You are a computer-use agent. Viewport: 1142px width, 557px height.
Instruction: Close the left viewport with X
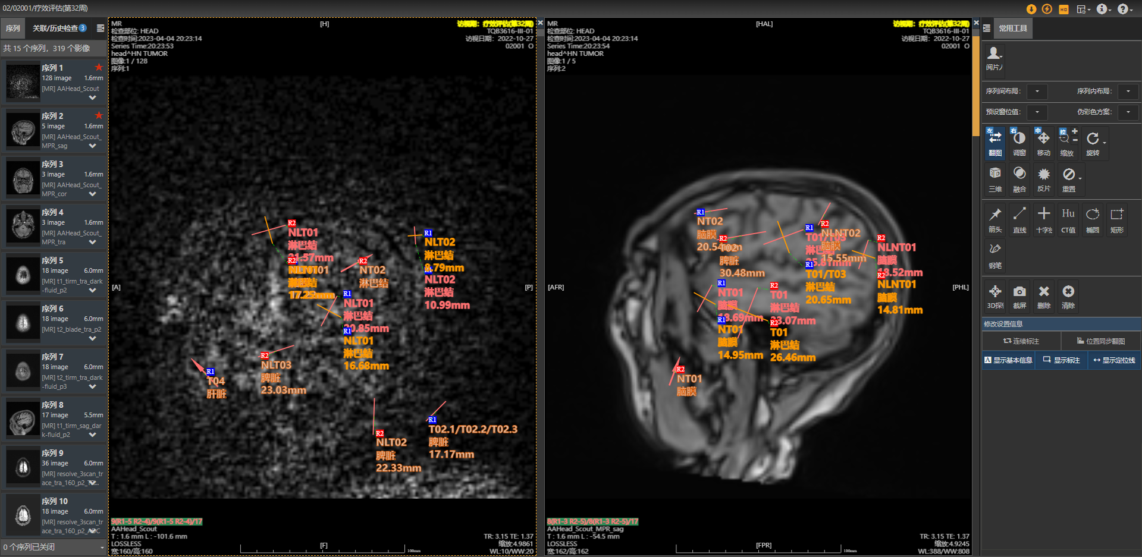(x=540, y=23)
